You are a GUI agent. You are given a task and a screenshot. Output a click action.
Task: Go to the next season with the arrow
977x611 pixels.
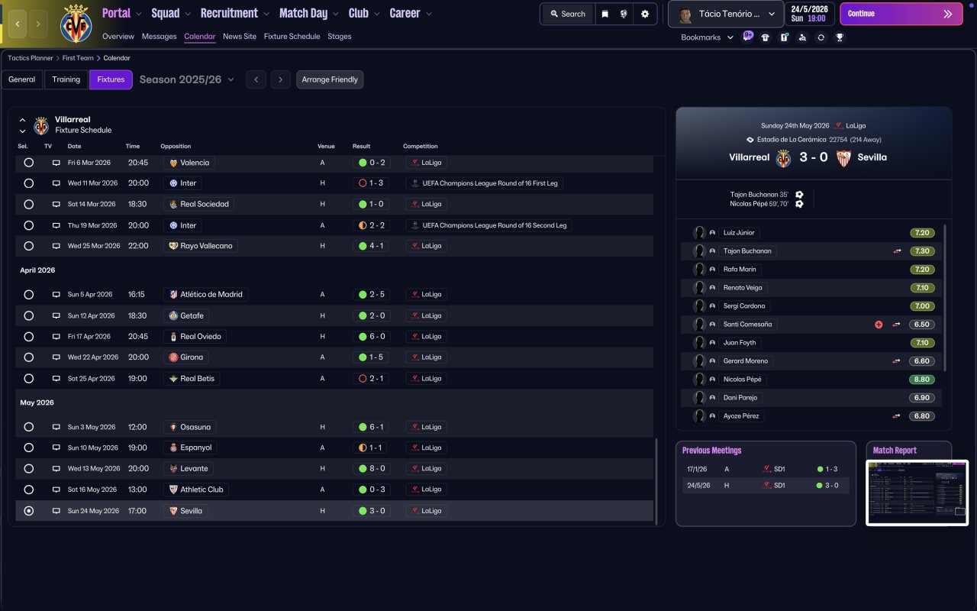pos(281,79)
